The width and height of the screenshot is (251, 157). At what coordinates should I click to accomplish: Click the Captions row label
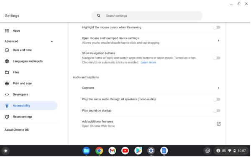pyautogui.click(x=88, y=88)
